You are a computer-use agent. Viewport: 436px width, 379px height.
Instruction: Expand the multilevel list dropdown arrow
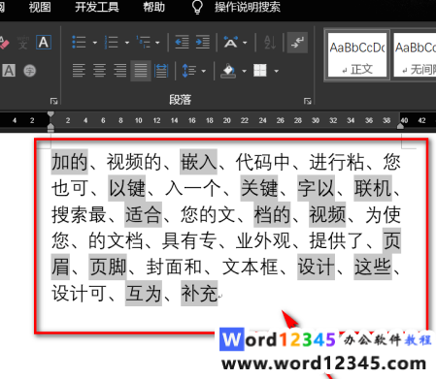pos(157,43)
